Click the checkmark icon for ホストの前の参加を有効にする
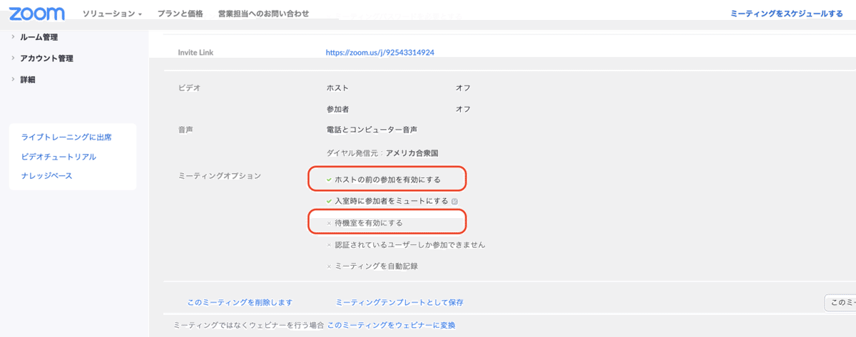 pyautogui.click(x=329, y=180)
